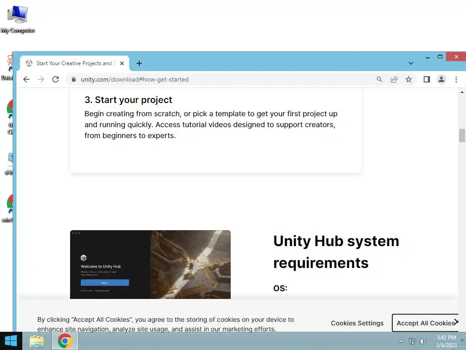Click the 'OS:' label
Viewport: 466px width, 350px height.
click(280, 288)
